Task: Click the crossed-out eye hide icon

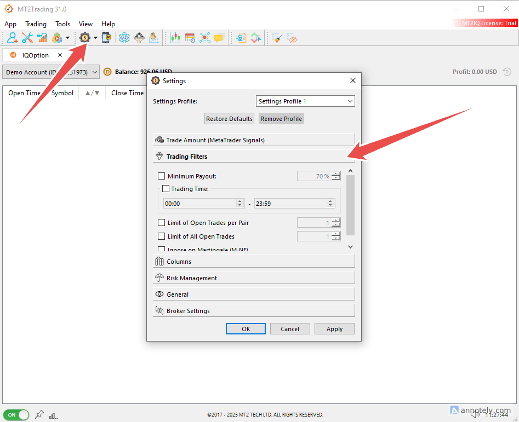Action: coord(292,38)
